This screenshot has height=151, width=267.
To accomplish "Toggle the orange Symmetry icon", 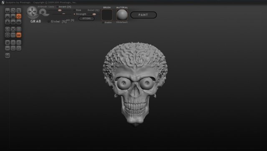I will [x=19, y=35].
